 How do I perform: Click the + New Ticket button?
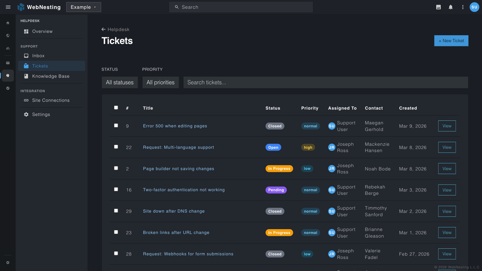click(451, 41)
